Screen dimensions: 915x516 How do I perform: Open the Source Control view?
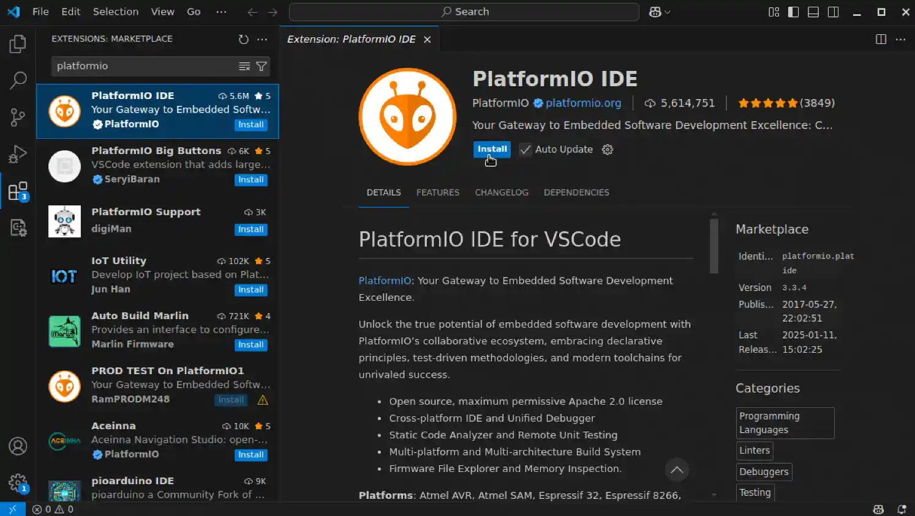tap(18, 117)
